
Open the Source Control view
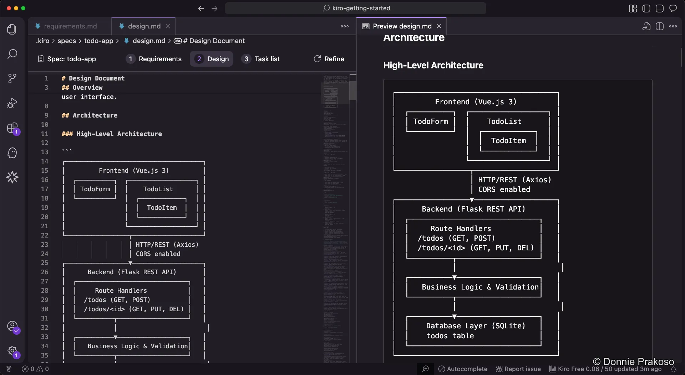(x=12, y=78)
